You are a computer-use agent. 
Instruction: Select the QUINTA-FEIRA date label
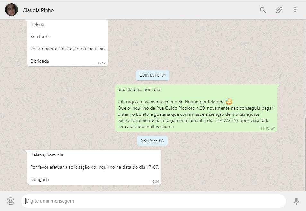tap(152, 75)
